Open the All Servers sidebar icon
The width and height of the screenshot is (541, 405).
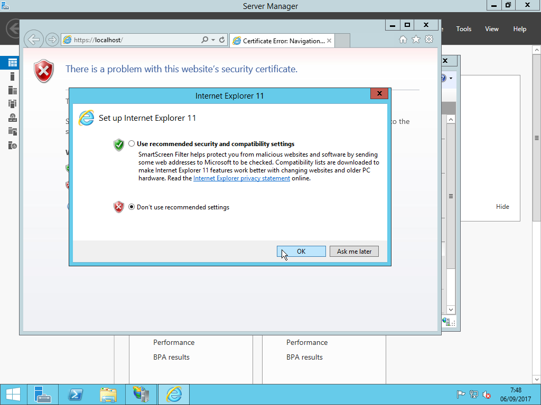tap(13, 90)
